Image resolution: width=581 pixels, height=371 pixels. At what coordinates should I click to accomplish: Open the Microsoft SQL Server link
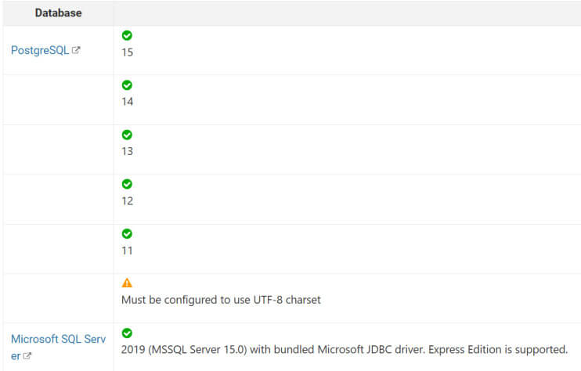(x=58, y=347)
